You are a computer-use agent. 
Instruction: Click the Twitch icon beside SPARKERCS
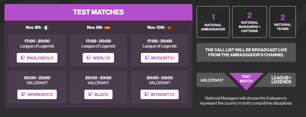point(23,94)
